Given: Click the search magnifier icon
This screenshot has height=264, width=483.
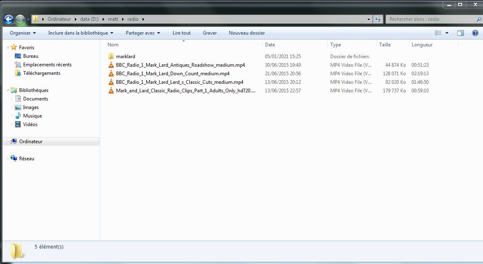Looking at the screenshot, I should click(x=479, y=19).
